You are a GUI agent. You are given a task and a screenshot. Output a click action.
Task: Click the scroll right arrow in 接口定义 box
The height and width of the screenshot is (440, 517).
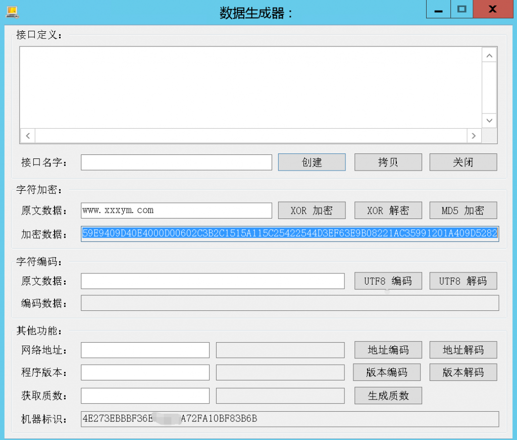474,136
